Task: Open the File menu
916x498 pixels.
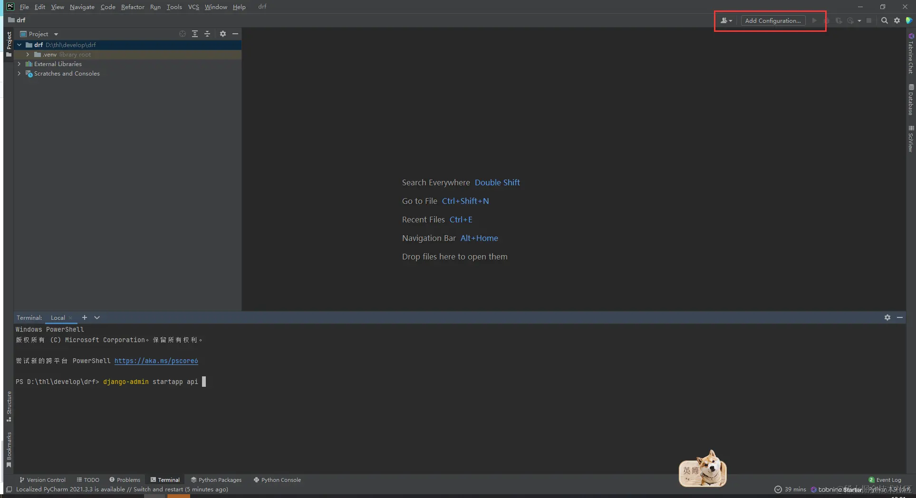Action: click(x=24, y=7)
